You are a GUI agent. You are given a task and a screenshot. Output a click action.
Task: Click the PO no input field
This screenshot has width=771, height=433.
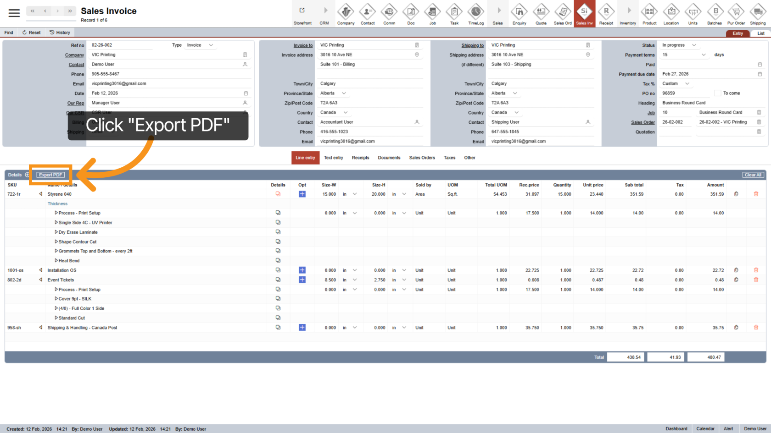pos(685,93)
